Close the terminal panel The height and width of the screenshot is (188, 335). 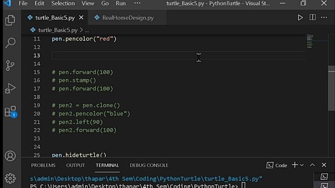point(324,165)
